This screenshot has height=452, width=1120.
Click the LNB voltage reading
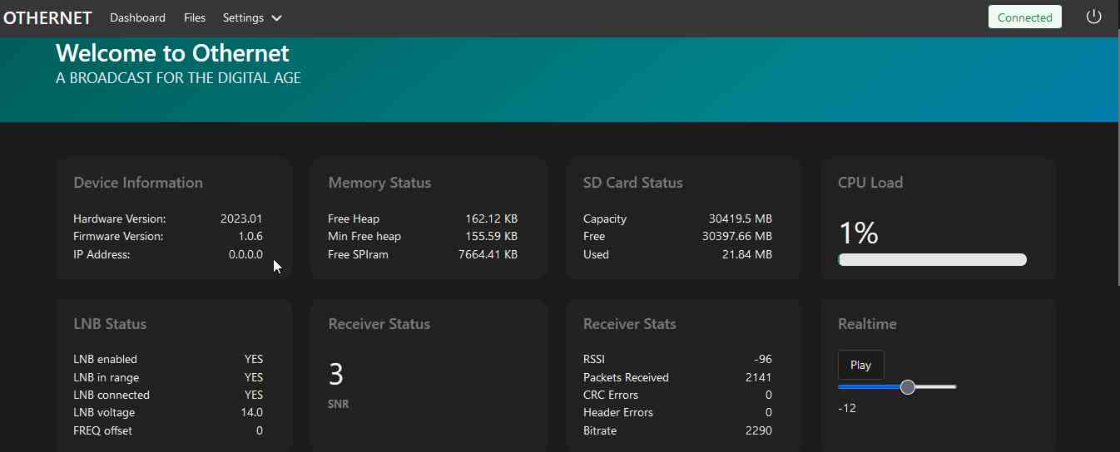pos(251,412)
